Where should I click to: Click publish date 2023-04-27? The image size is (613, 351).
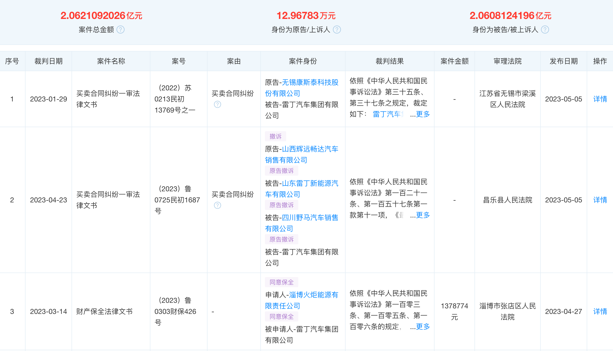[x=564, y=311]
